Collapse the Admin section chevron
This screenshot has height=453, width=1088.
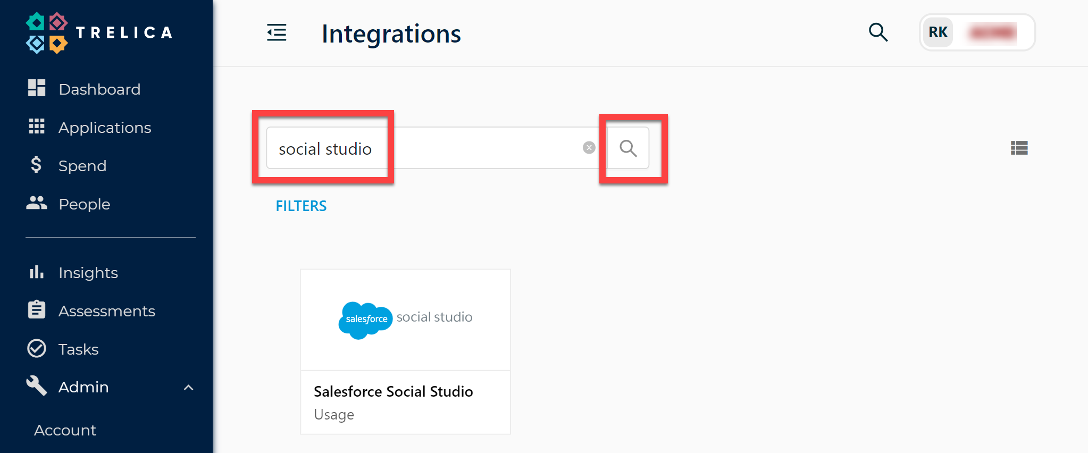[x=188, y=388]
